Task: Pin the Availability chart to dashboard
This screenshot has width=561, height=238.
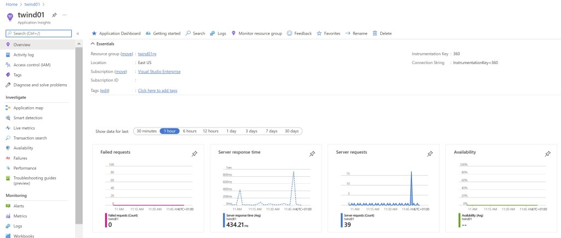Action: pyautogui.click(x=547, y=154)
